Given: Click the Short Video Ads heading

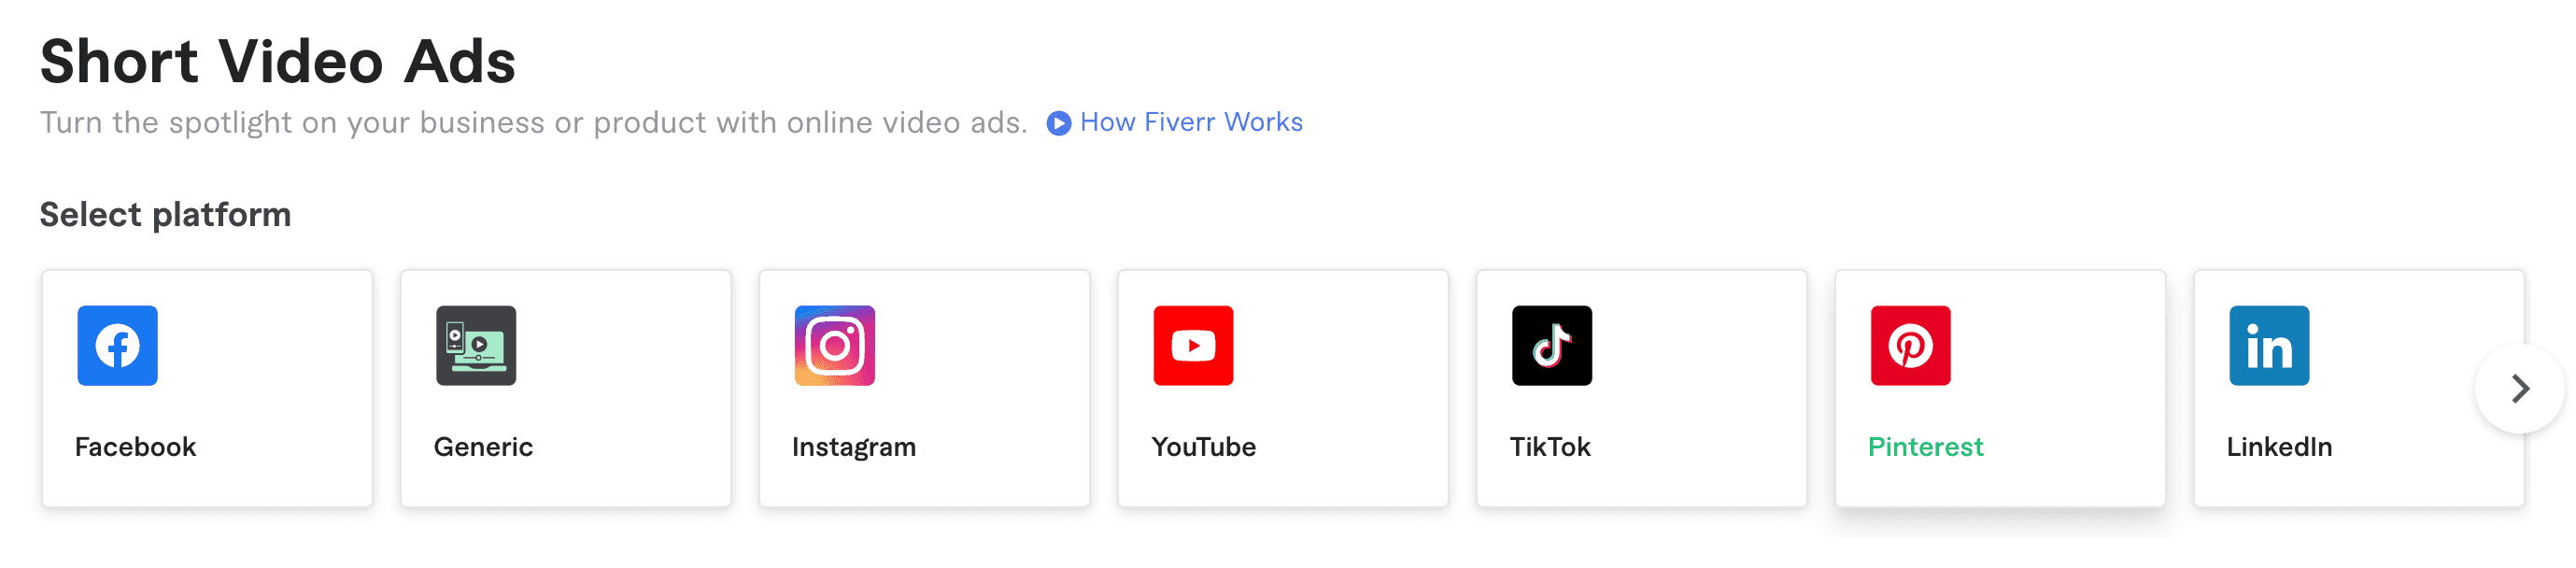Looking at the screenshot, I should [x=278, y=61].
